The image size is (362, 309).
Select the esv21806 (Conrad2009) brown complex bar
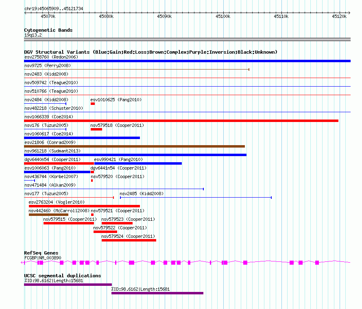pyautogui.click(x=134, y=146)
